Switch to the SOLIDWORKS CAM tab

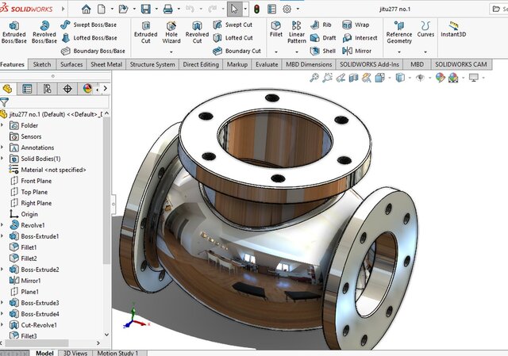461,64
